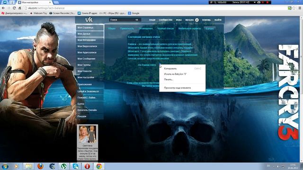Switch to the 'Приватность' settings tab

point(127,28)
